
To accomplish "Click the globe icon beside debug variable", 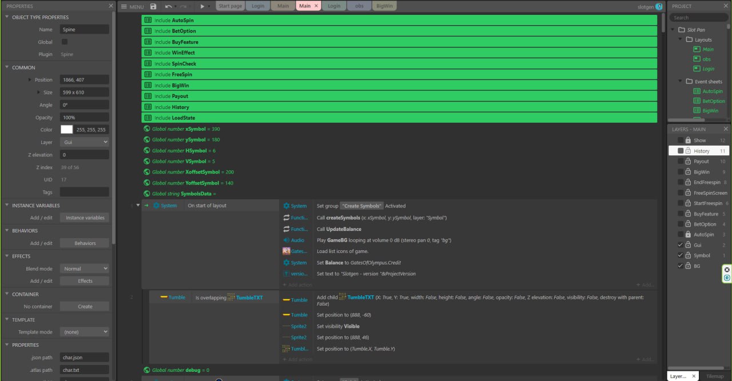I will [x=147, y=370].
